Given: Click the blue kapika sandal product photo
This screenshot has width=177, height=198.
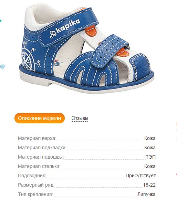Looking at the screenshot, I should point(87,50).
